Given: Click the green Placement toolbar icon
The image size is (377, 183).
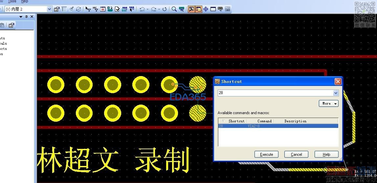Looking at the screenshot, I should coord(110,9).
